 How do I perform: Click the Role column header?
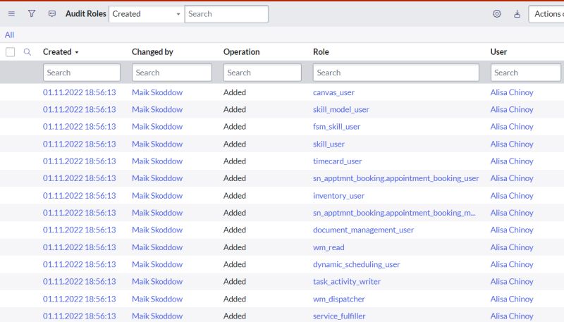321,52
